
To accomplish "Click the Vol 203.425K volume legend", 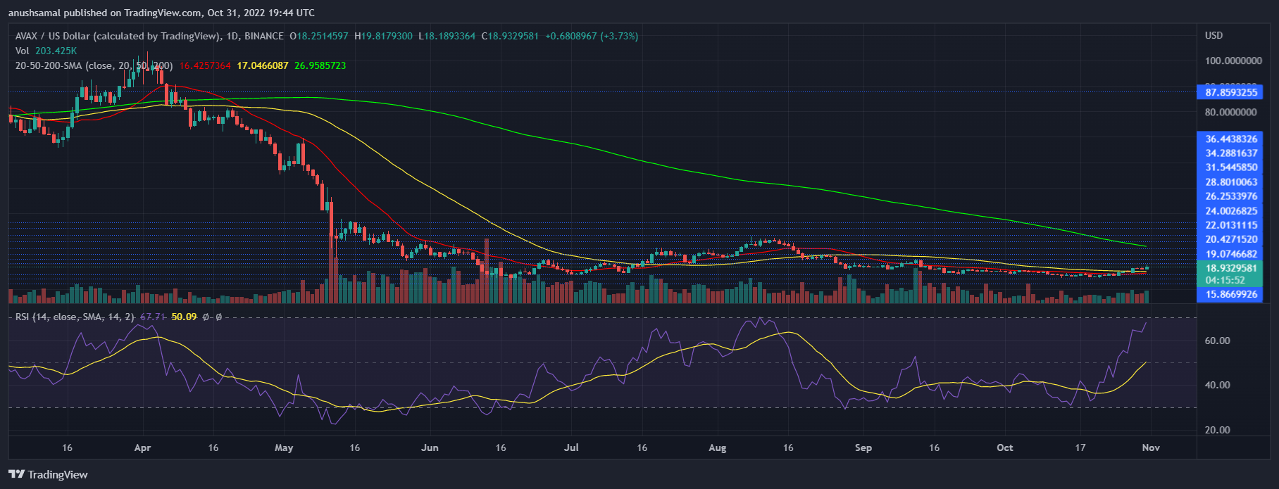I will [46, 51].
